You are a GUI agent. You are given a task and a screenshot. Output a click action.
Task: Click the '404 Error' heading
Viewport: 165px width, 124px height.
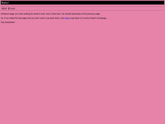[x=9, y=9]
